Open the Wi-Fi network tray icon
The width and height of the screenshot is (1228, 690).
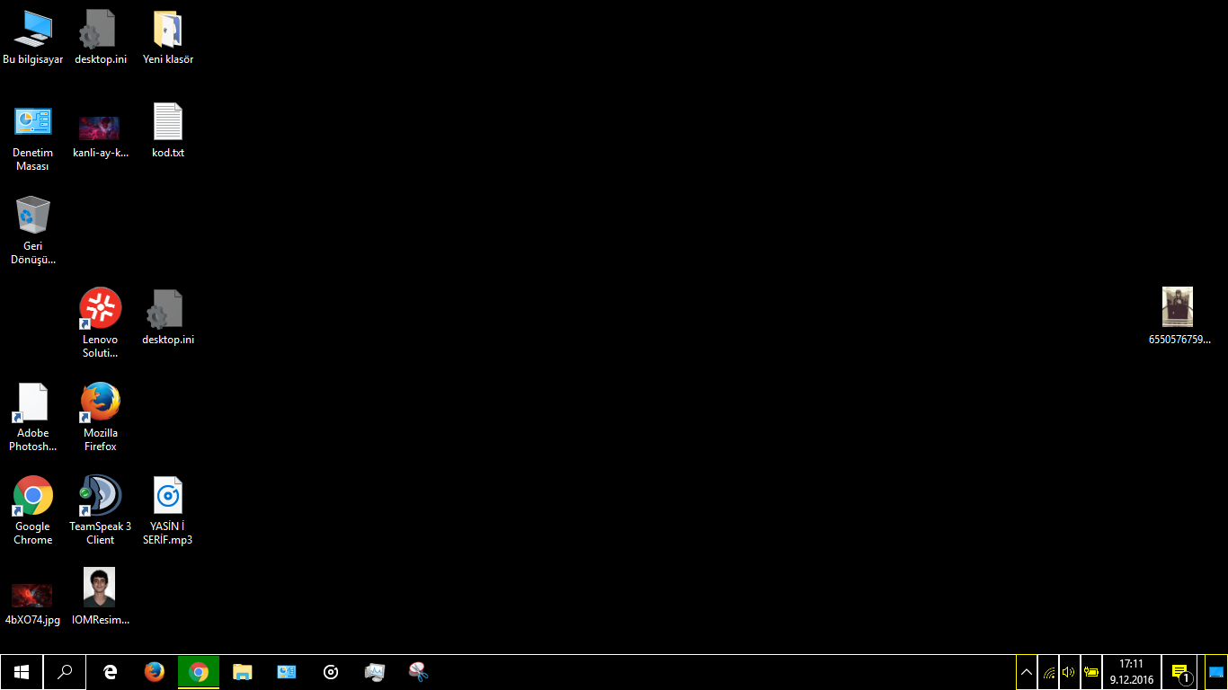click(x=1048, y=672)
